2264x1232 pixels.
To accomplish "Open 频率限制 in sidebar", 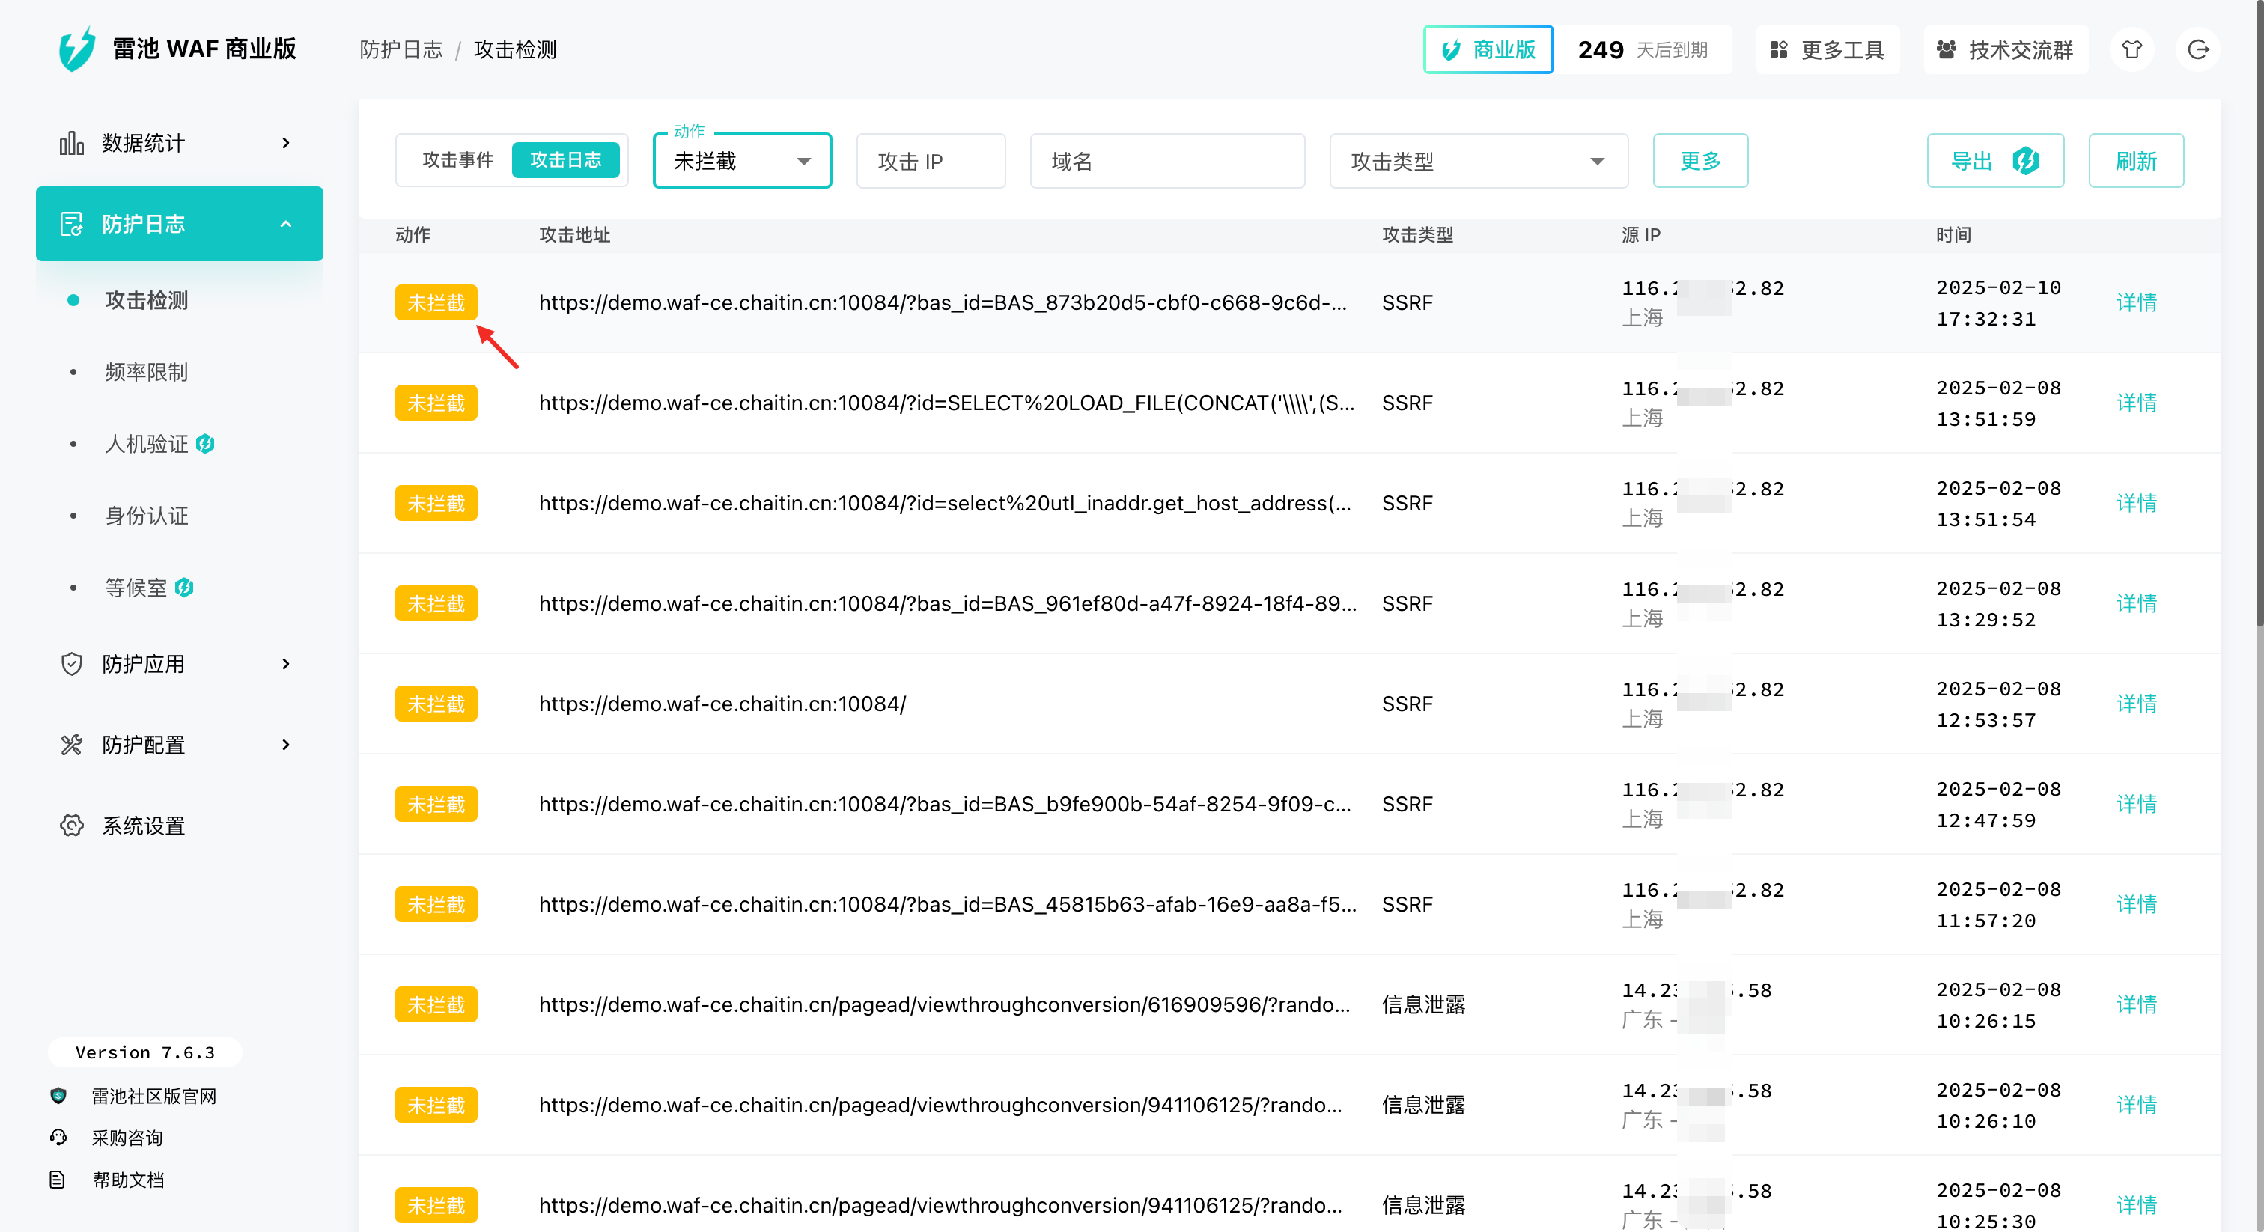I will click(x=146, y=372).
